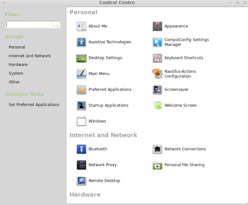The image size is (248, 205).
Task: Click the Remote Desktop icon
Action: (81, 181)
